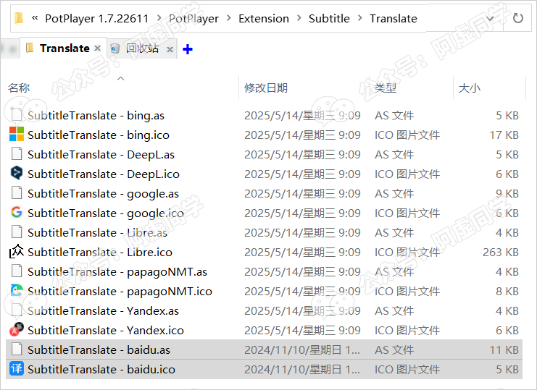The image size is (537, 390).
Task: Open a new tab with plus button
Action: click(188, 49)
